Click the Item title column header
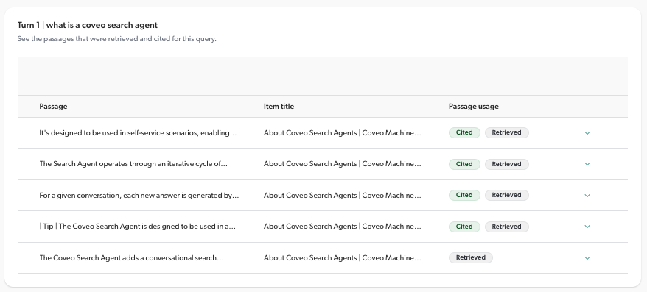This screenshot has width=647, height=292. click(279, 106)
